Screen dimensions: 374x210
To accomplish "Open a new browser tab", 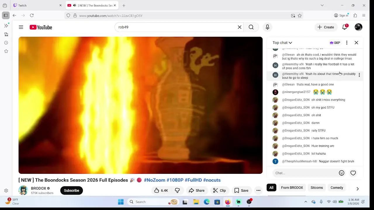I will click(124, 5).
